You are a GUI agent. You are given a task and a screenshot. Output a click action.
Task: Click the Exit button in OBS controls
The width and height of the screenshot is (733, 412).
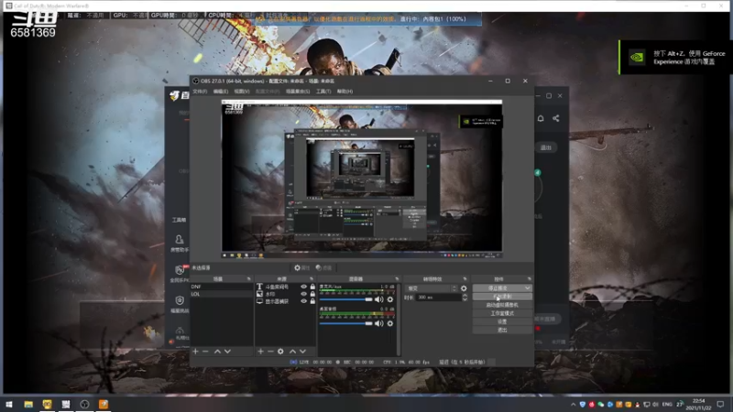(x=502, y=331)
